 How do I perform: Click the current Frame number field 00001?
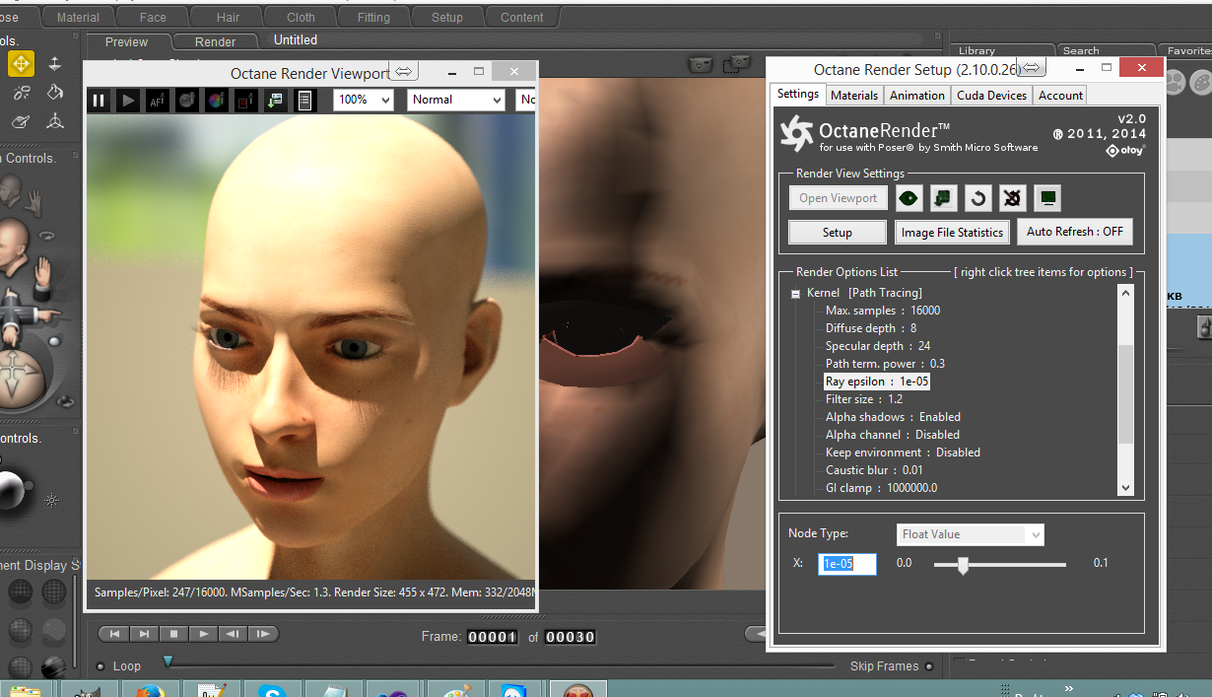pos(492,637)
